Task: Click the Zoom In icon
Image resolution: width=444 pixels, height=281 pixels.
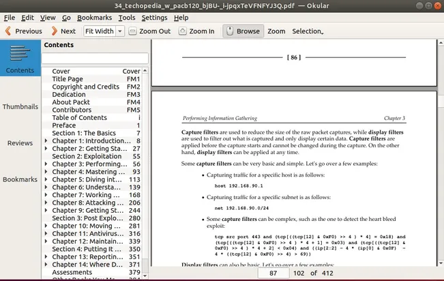Action: click(183, 31)
